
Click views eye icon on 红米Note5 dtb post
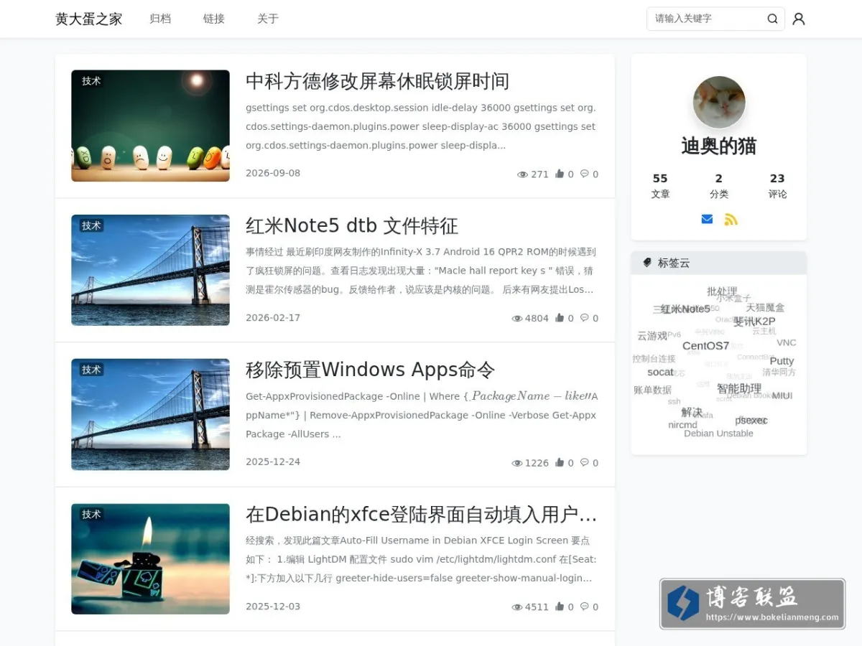tap(516, 319)
